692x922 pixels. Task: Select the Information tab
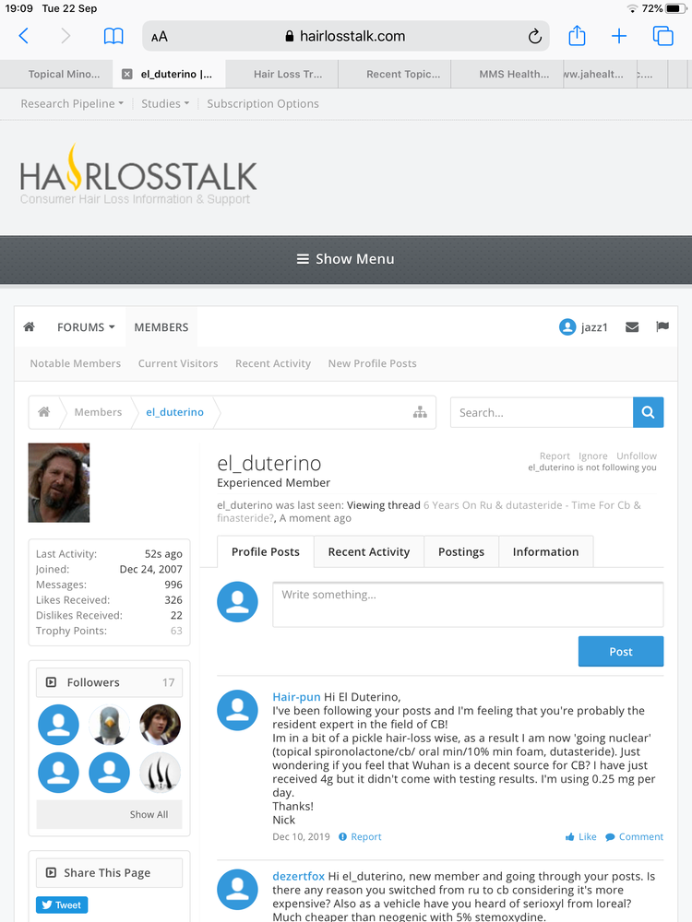pyautogui.click(x=545, y=551)
